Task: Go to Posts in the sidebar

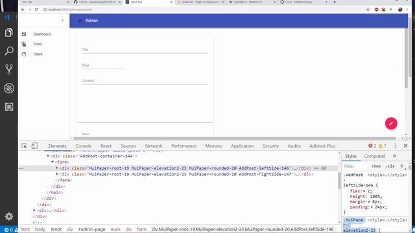Action: coord(38,44)
